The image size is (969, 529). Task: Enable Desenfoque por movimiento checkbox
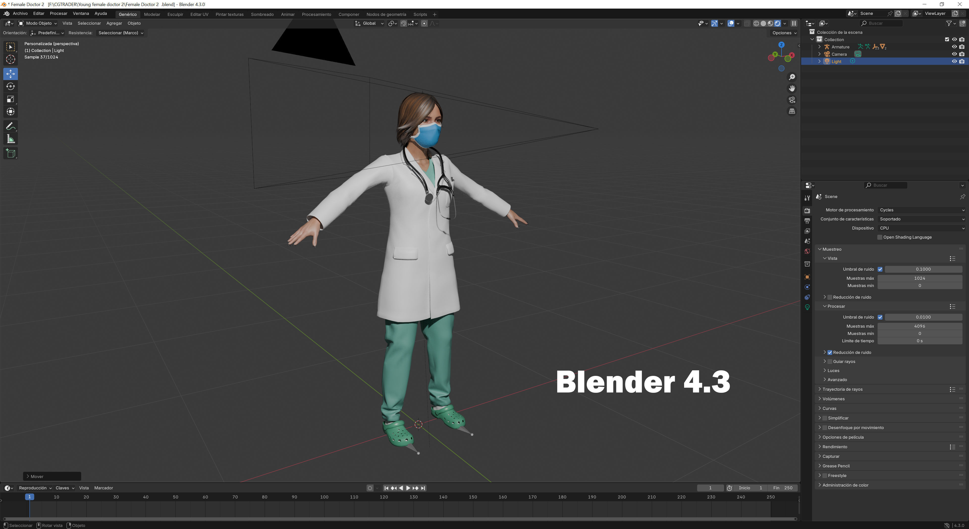point(825,428)
